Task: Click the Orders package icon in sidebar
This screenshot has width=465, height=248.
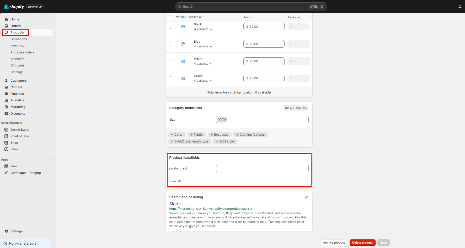Action: coord(6,26)
